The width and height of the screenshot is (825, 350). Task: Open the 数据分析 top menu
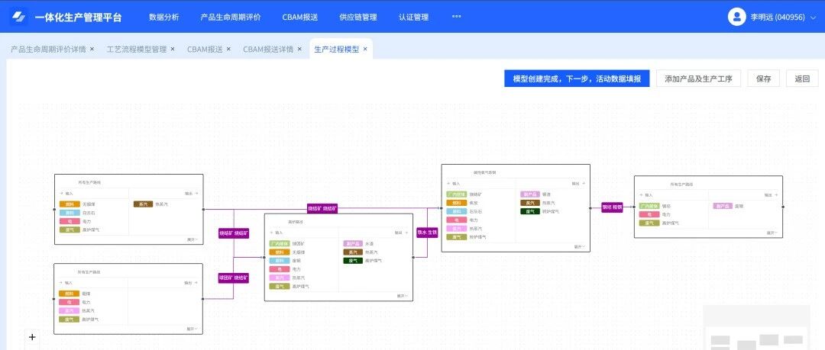(x=164, y=17)
